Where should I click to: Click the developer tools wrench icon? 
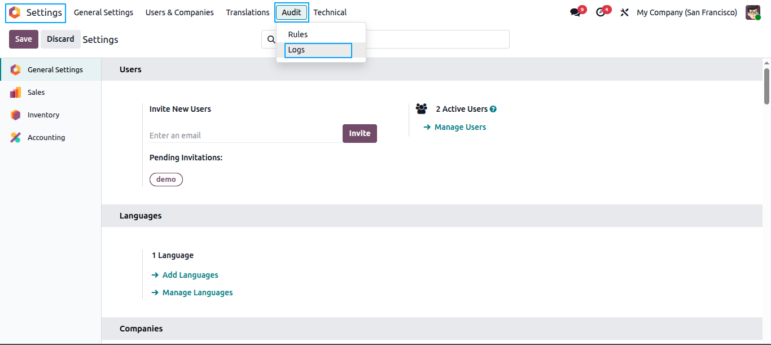[x=624, y=12]
